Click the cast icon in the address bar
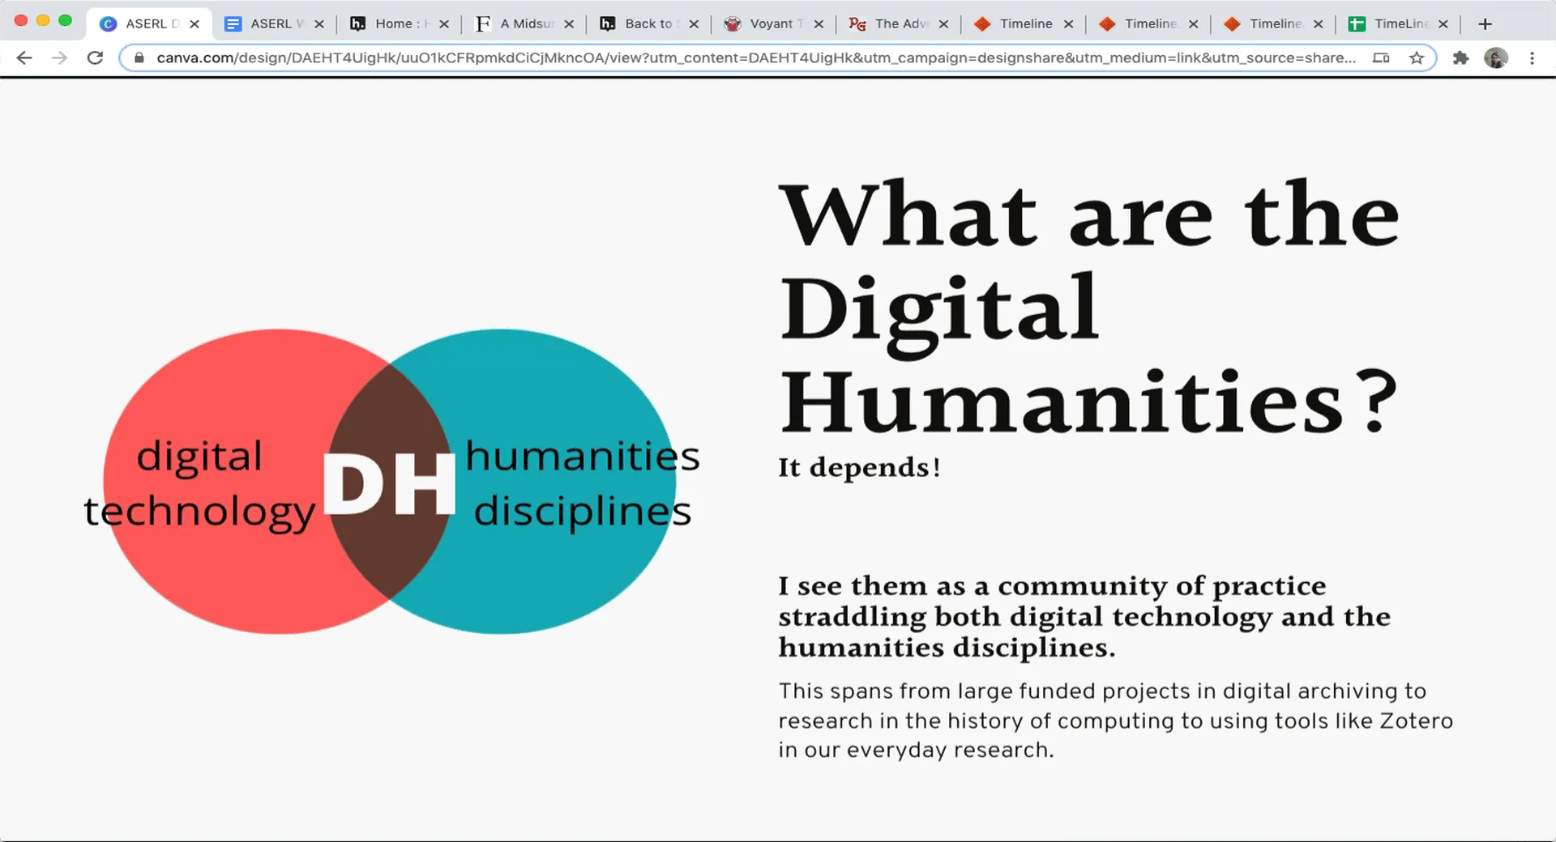 (x=1381, y=57)
